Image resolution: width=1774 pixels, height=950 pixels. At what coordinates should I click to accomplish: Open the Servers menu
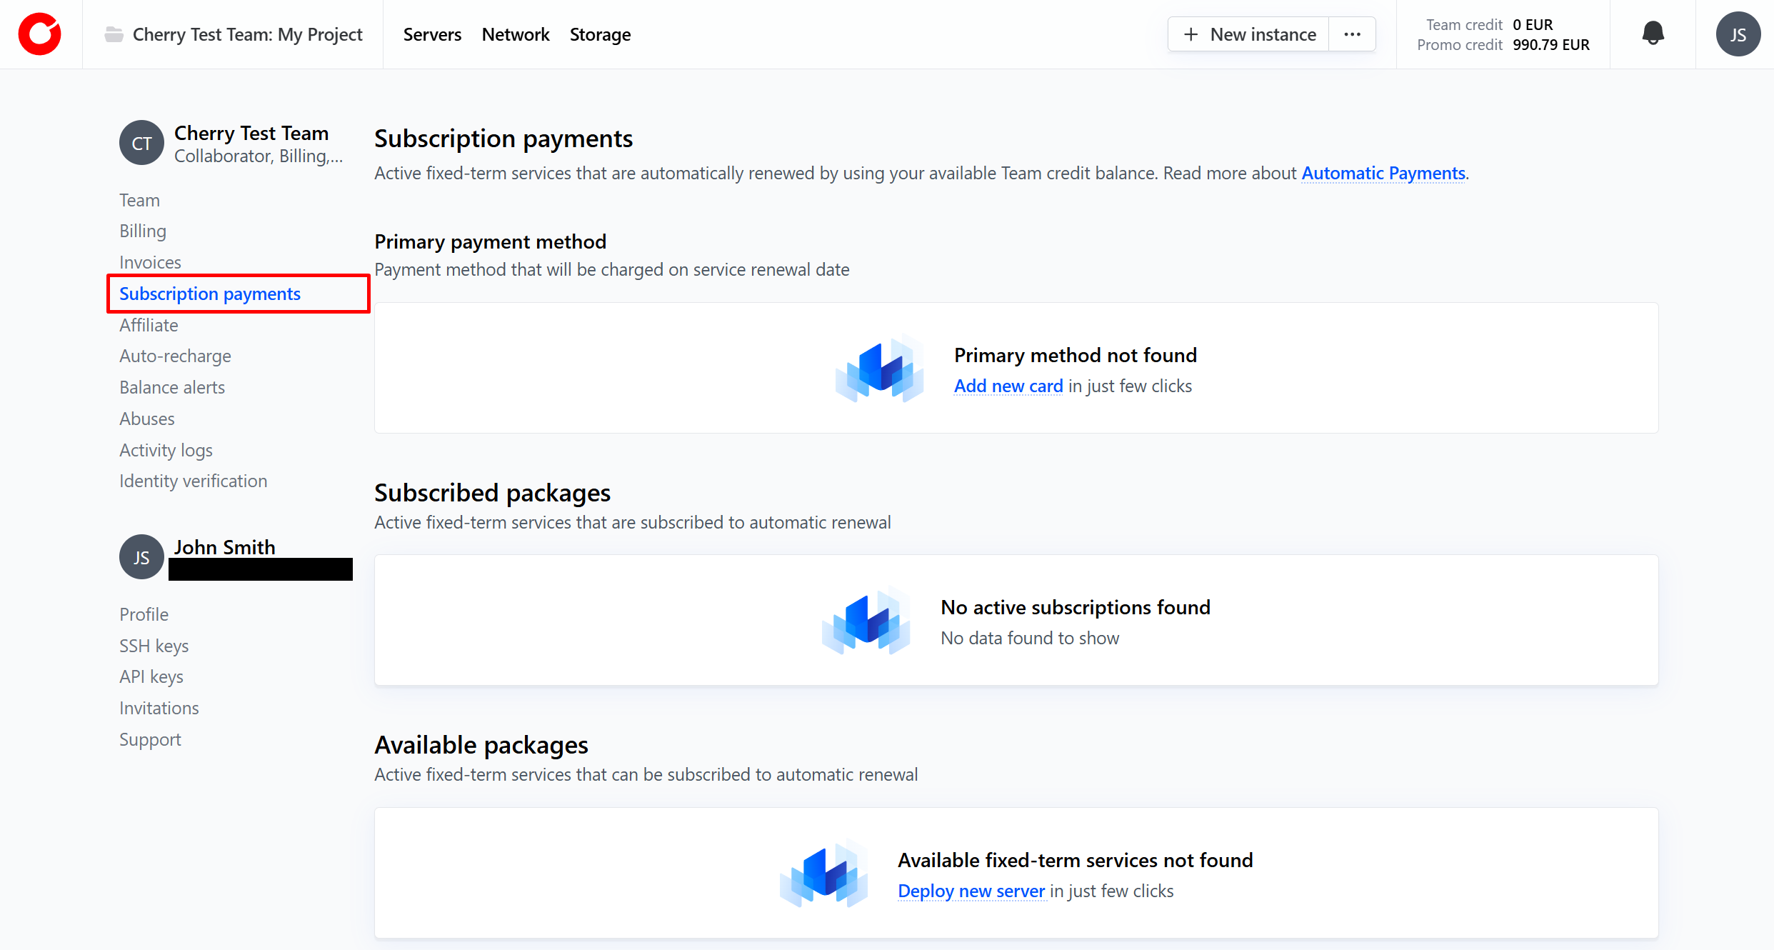pyautogui.click(x=432, y=34)
